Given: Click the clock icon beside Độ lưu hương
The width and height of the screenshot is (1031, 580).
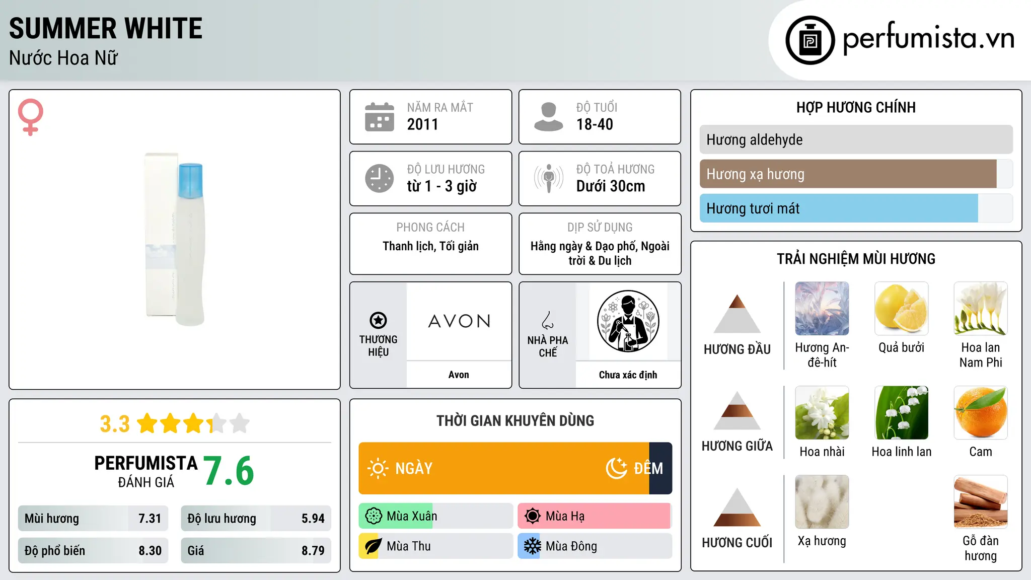Looking at the screenshot, I should click(380, 178).
